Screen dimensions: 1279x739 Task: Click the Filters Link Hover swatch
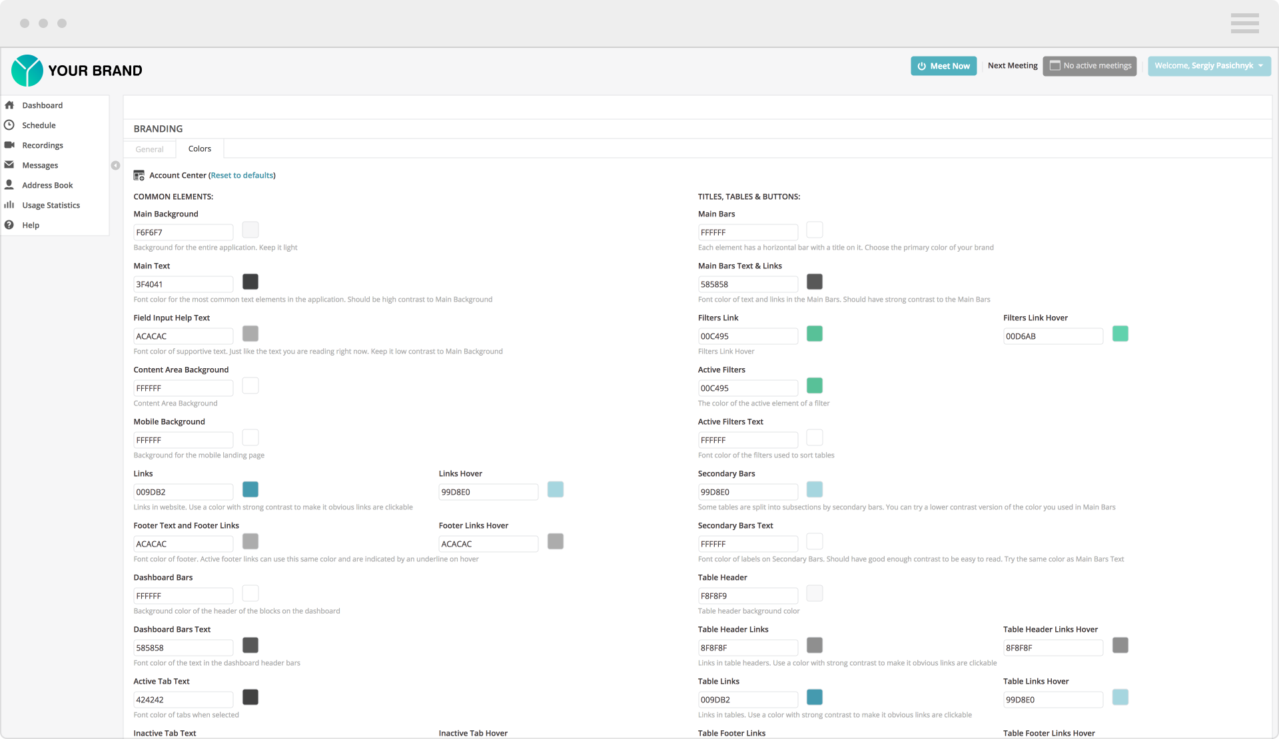1120,334
